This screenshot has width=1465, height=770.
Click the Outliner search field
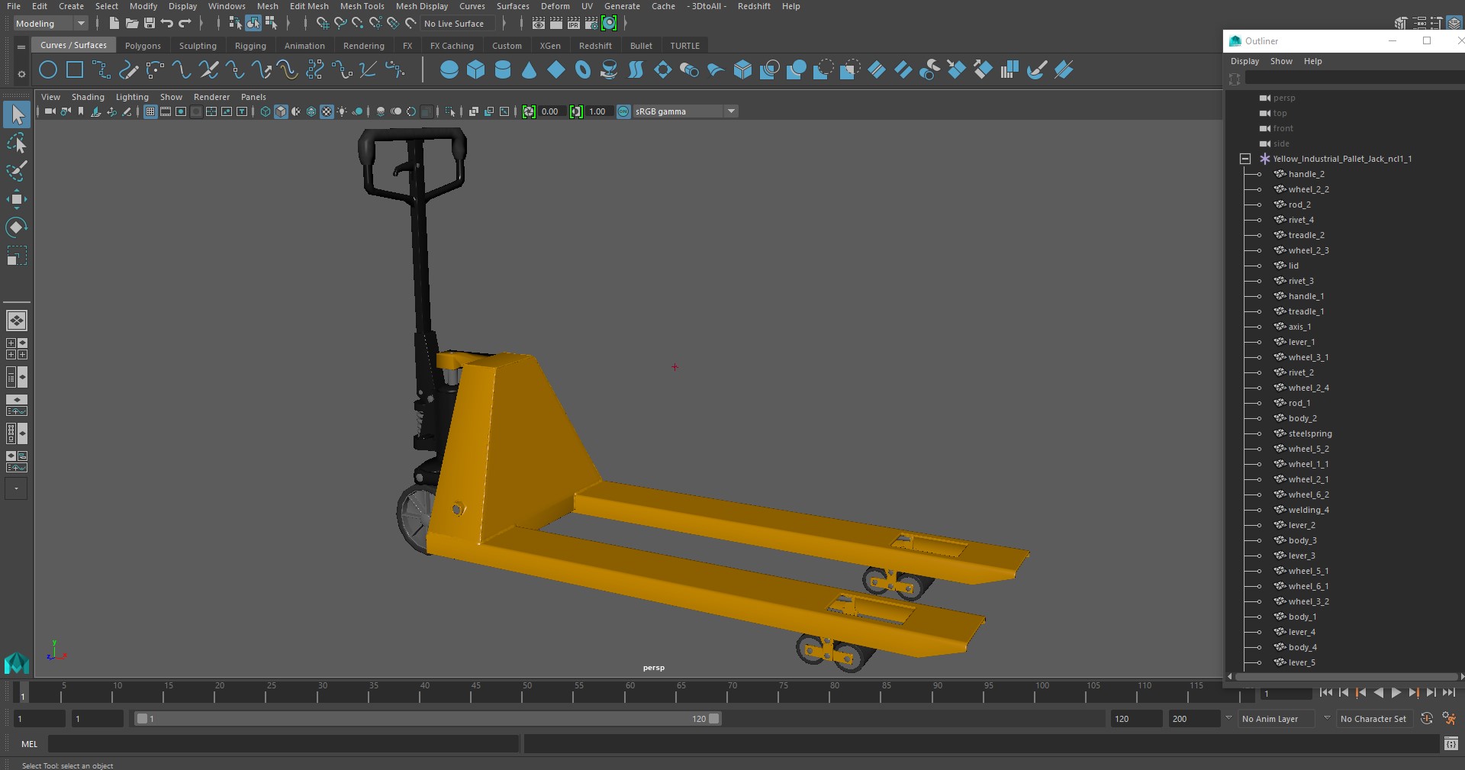tap(1354, 79)
